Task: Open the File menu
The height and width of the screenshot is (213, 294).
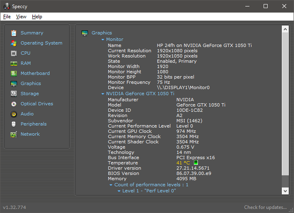Action: (x=7, y=17)
